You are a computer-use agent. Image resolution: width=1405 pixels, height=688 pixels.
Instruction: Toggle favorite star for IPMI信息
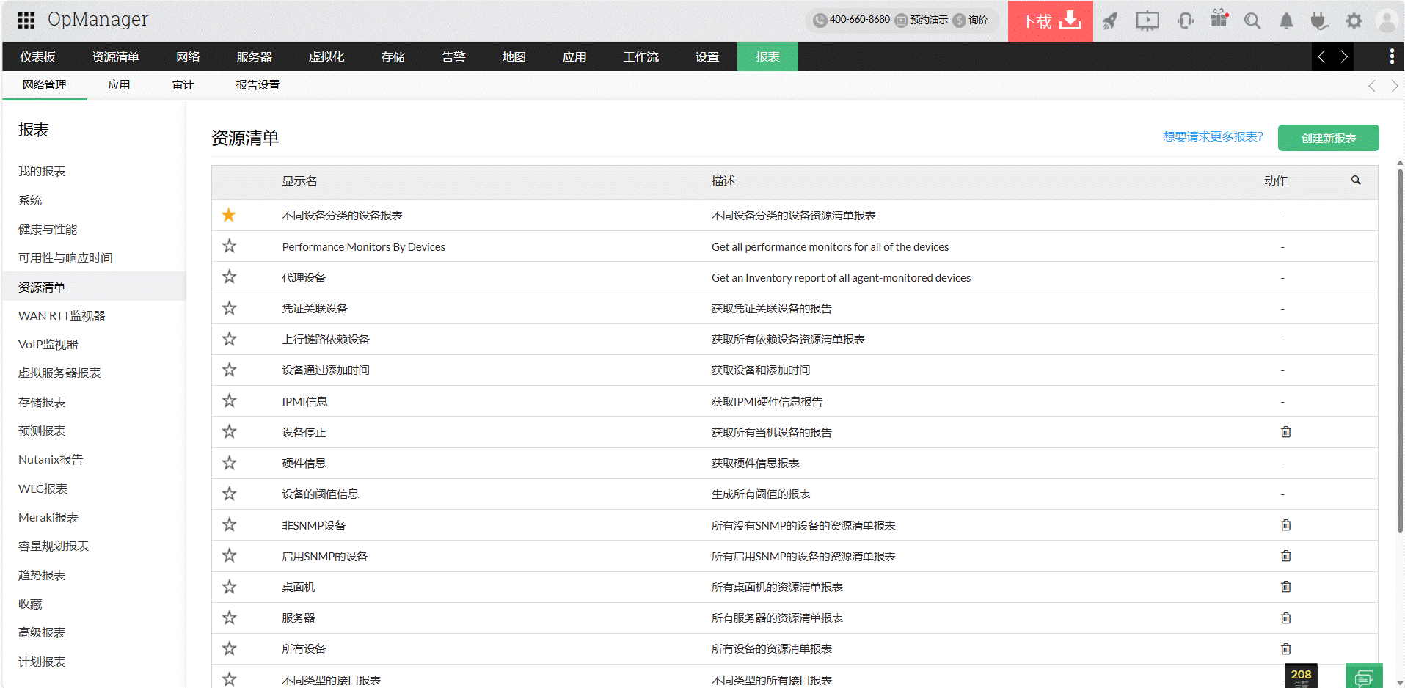pyautogui.click(x=229, y=401)
